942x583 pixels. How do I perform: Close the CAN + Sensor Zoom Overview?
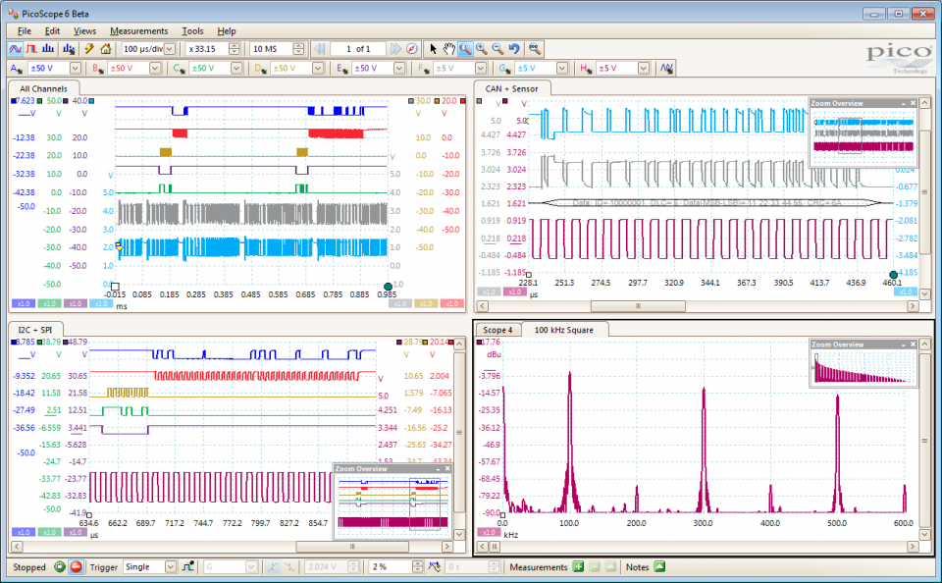point(914,103)
